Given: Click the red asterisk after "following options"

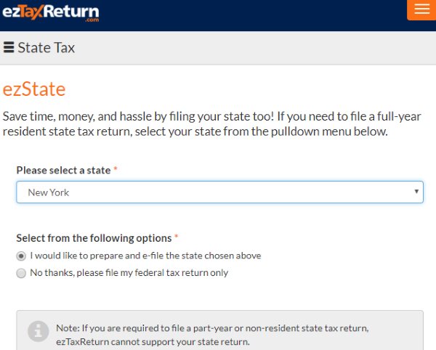Looking at the screenshot, I should point(177,238).
